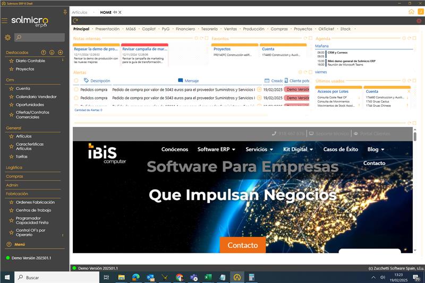Image resolution: width=425 pixels, height=283 pixels.
Task: Collapse the Fabricación sidebar section
Action: click(x=17, y=194)
